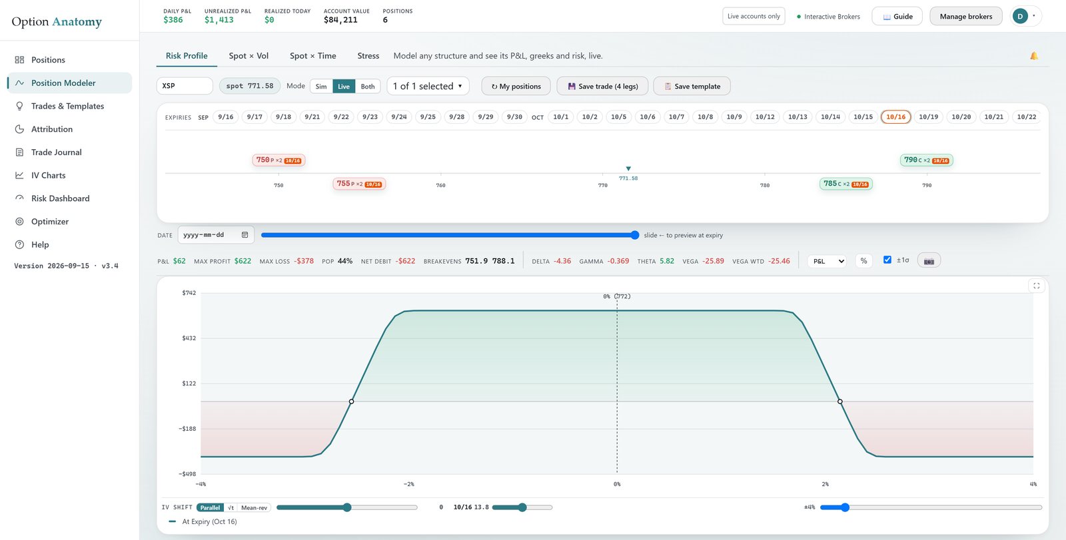1066x540 pixels.
Task: Switch mode to Sim
Action: tap(321, 87)
